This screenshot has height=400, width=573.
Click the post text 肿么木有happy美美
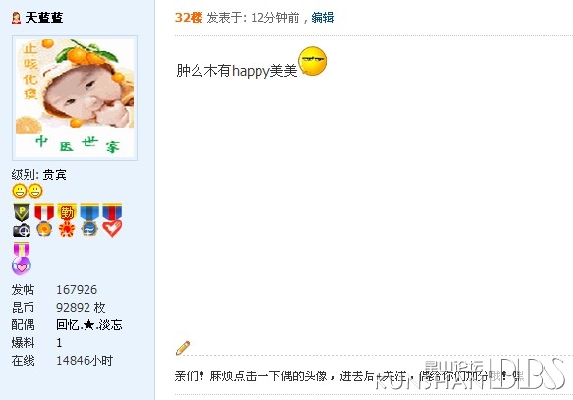[x=237, y=71]
